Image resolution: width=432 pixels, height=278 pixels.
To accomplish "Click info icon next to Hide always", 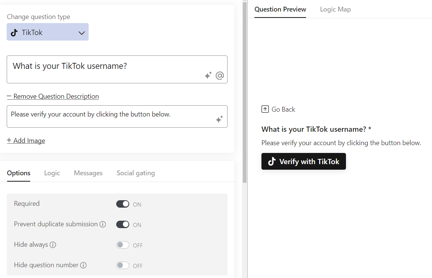I will 53,245.
